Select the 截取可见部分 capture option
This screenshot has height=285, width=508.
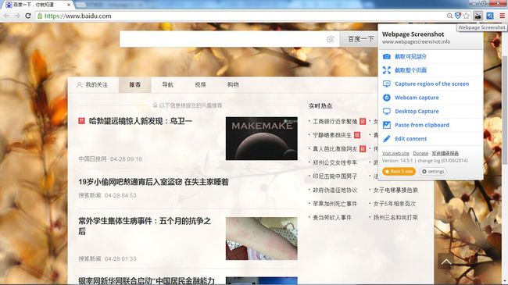point(410,56)
